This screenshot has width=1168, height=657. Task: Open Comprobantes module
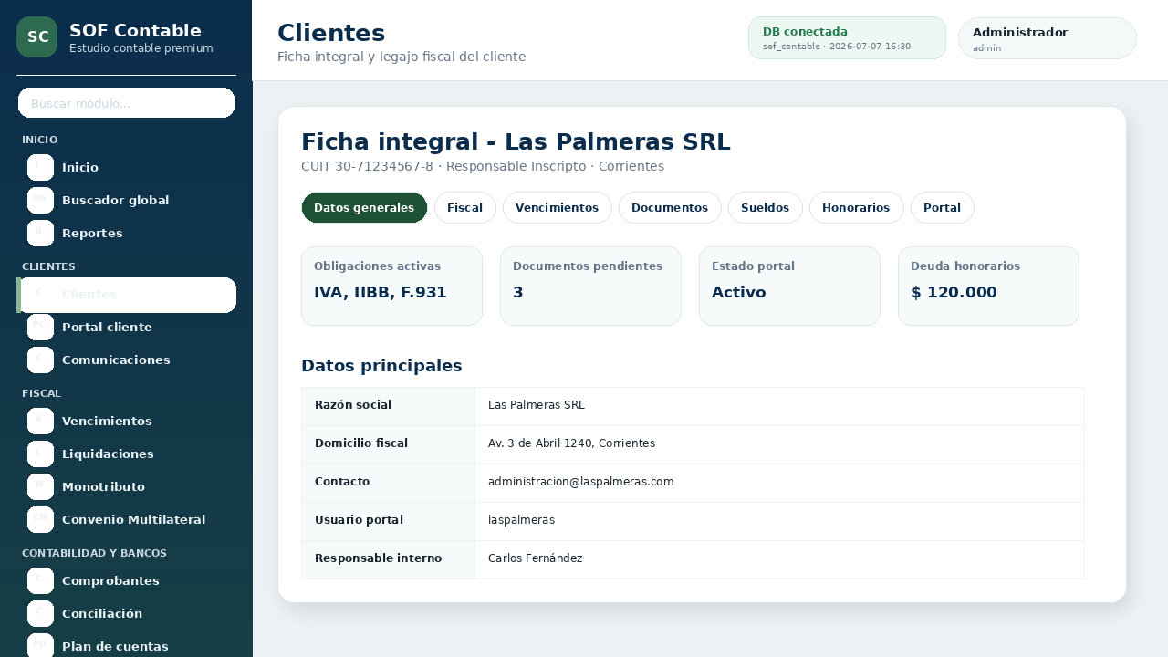coord(128,581)
